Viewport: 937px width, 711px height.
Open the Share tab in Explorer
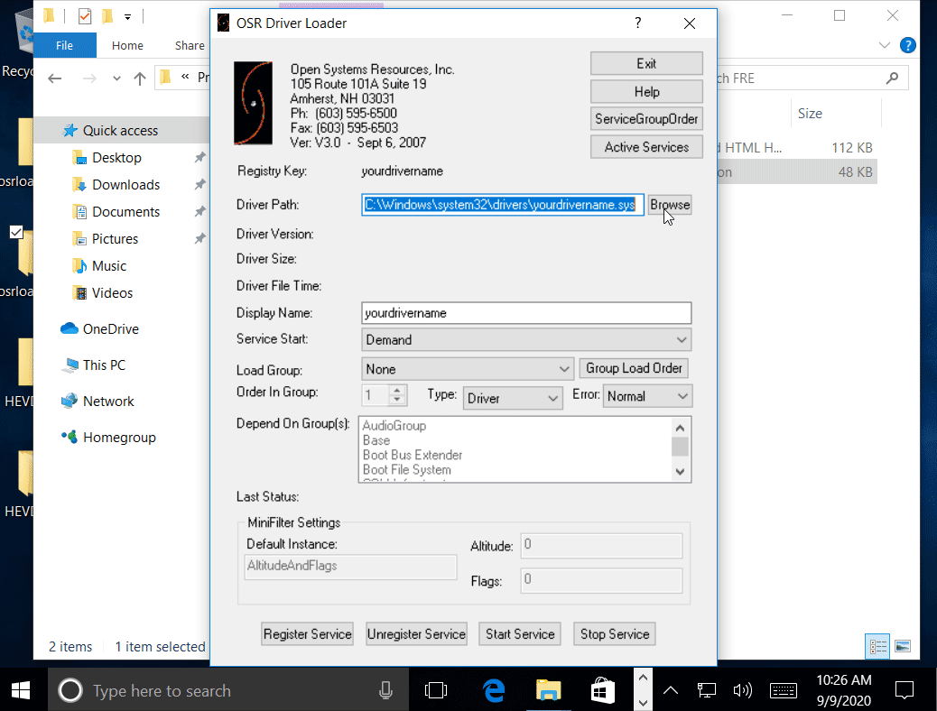(190, 45)
